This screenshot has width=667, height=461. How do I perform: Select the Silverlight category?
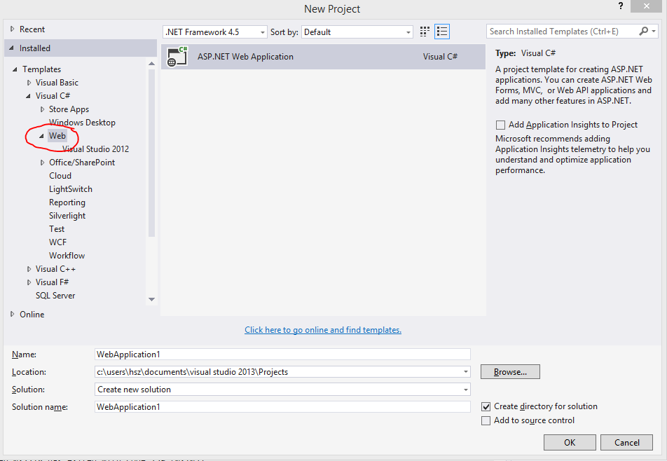tap(67, 216)
